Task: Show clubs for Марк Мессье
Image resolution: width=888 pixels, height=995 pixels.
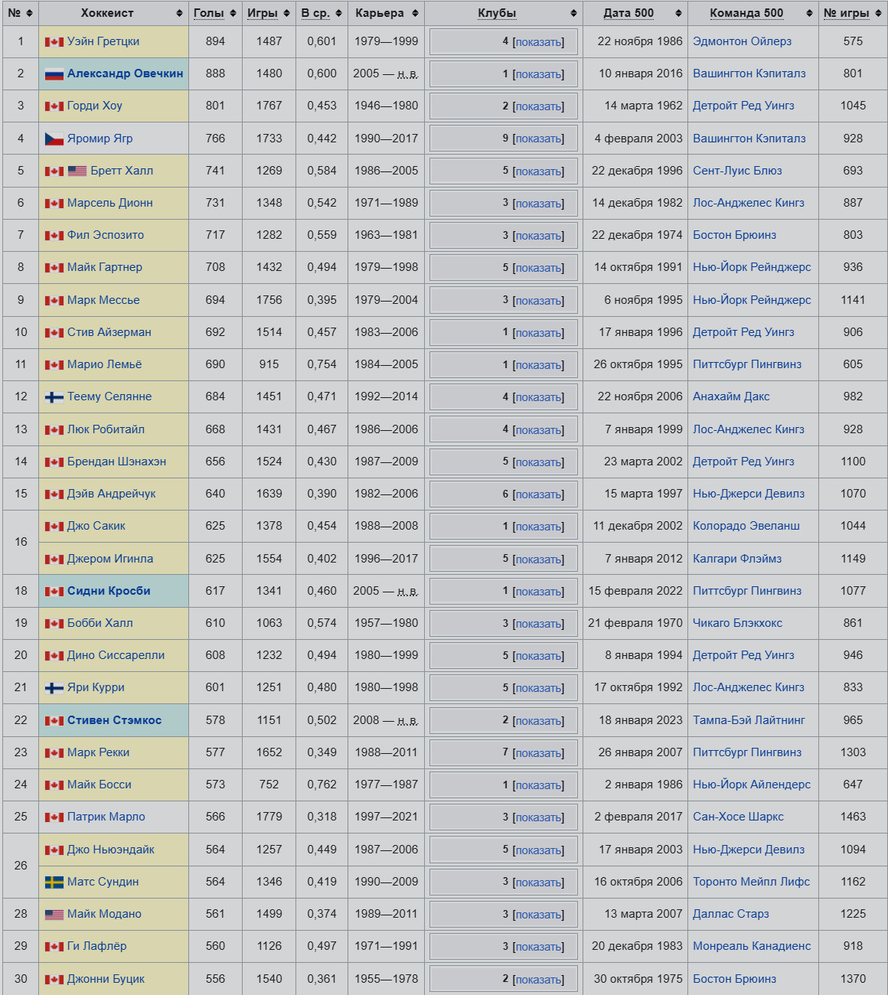Action: click(538, 301)
